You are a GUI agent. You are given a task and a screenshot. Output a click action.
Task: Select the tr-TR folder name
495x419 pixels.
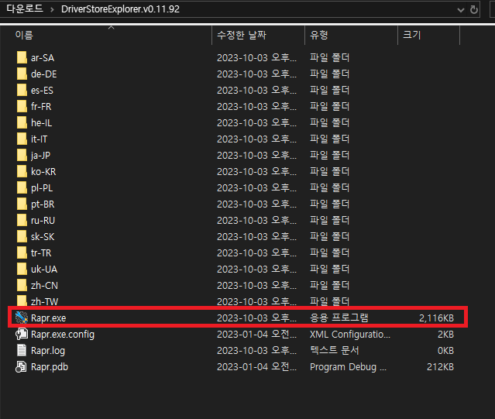tap(41, 253)
